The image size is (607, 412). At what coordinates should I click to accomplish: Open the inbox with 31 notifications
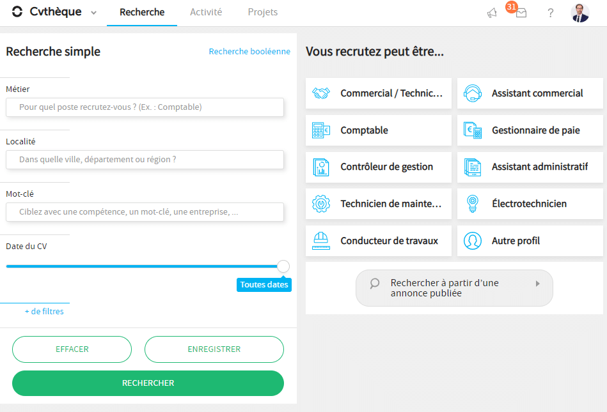[x=521, y=13]
